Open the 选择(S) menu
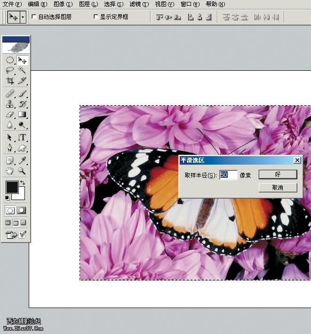Image resolution: width=311 pixels, height=334 pixels. coord(114,4)
